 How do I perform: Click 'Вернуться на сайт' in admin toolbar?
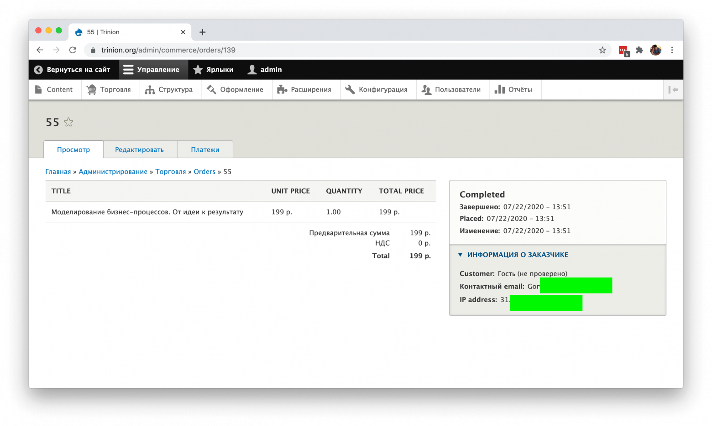[73, 70]
